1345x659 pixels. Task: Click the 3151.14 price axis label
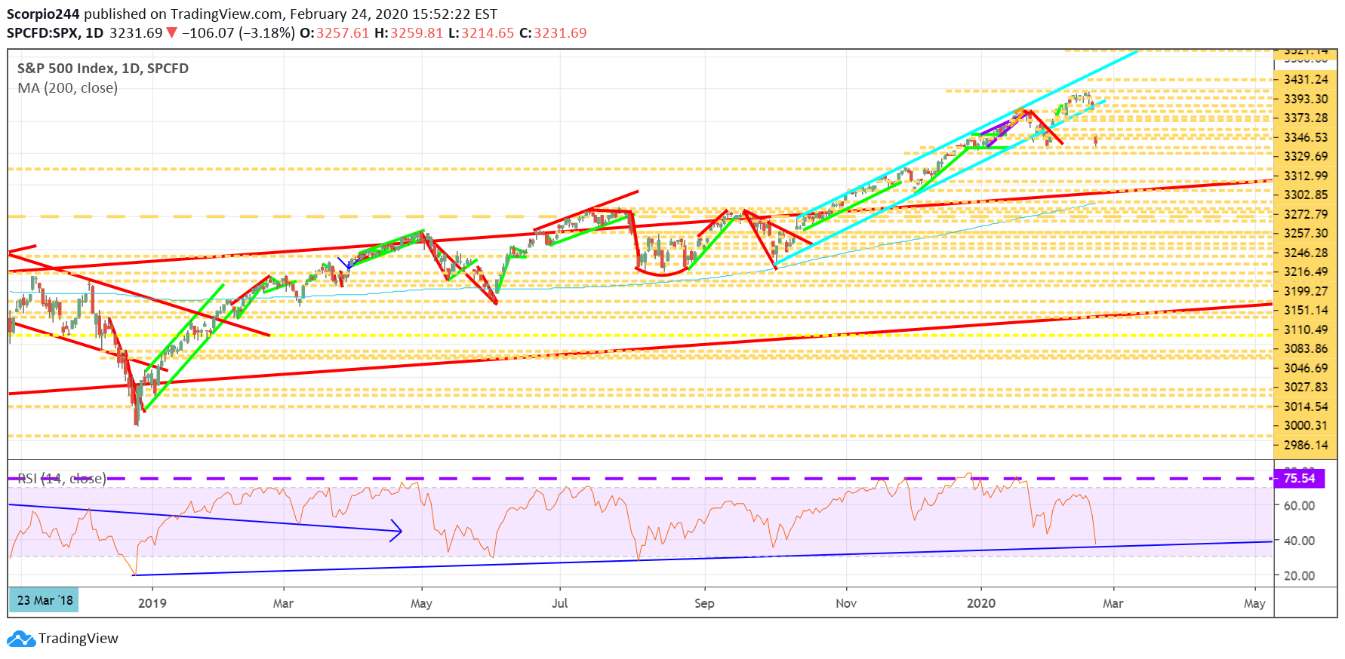[x=1306, y=310]
